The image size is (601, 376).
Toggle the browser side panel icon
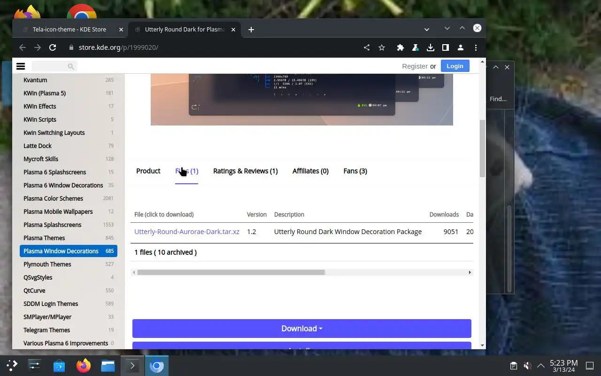(x=445, y=47)
